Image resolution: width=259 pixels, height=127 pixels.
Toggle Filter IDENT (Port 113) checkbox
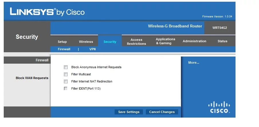pyautogui.click(x=66, y=89)
